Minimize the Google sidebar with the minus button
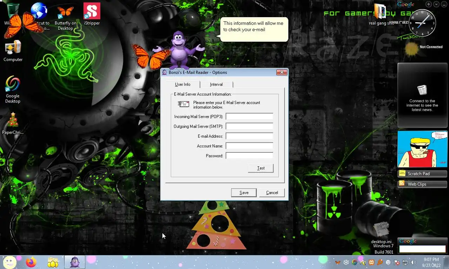449x269 pixels. (444, 4)
